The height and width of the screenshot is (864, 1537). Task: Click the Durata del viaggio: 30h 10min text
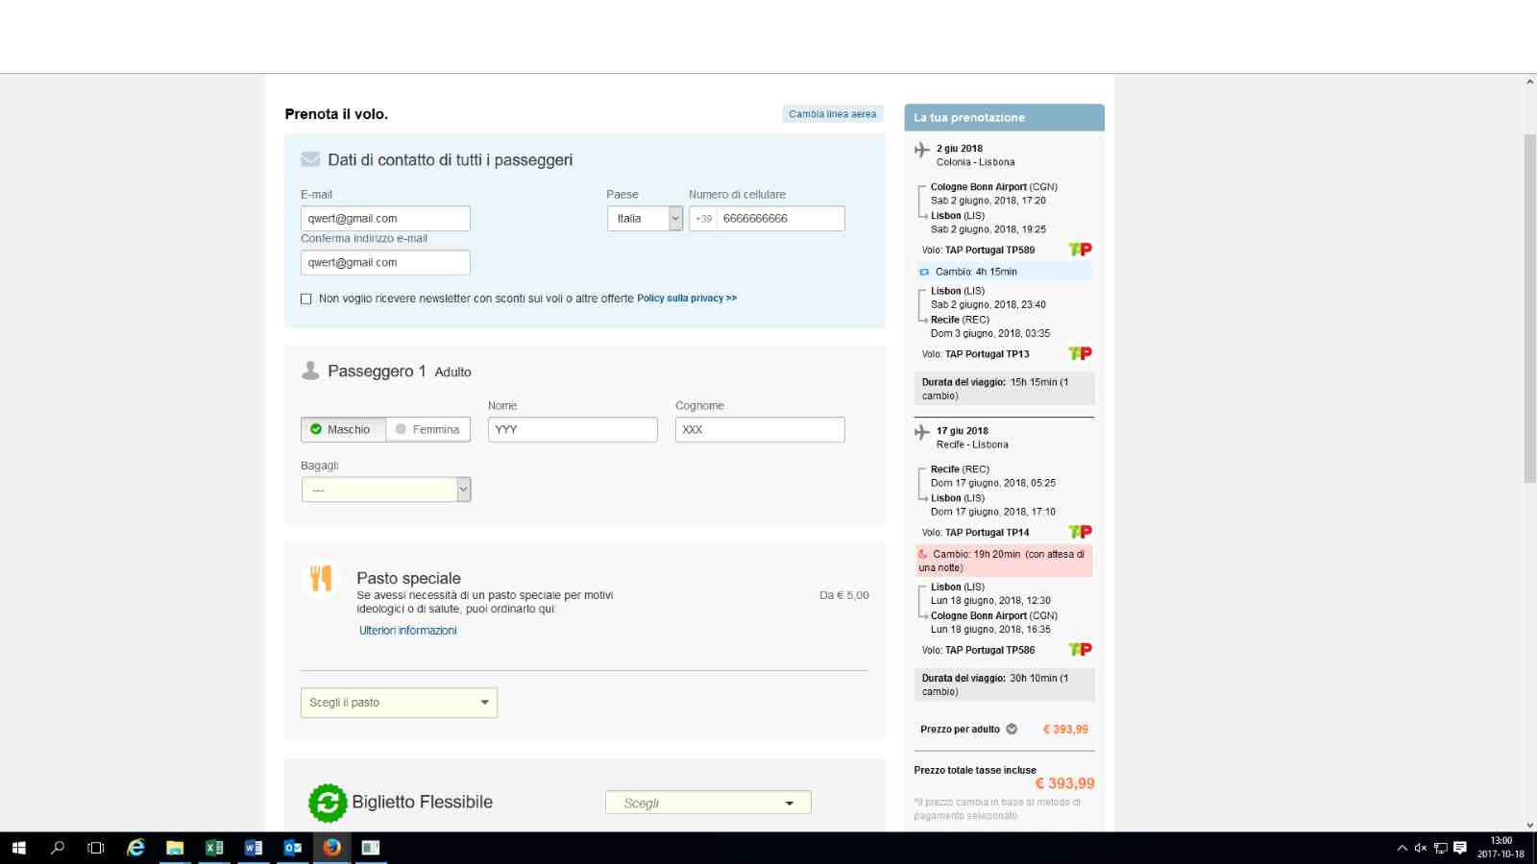coord(995,684)
